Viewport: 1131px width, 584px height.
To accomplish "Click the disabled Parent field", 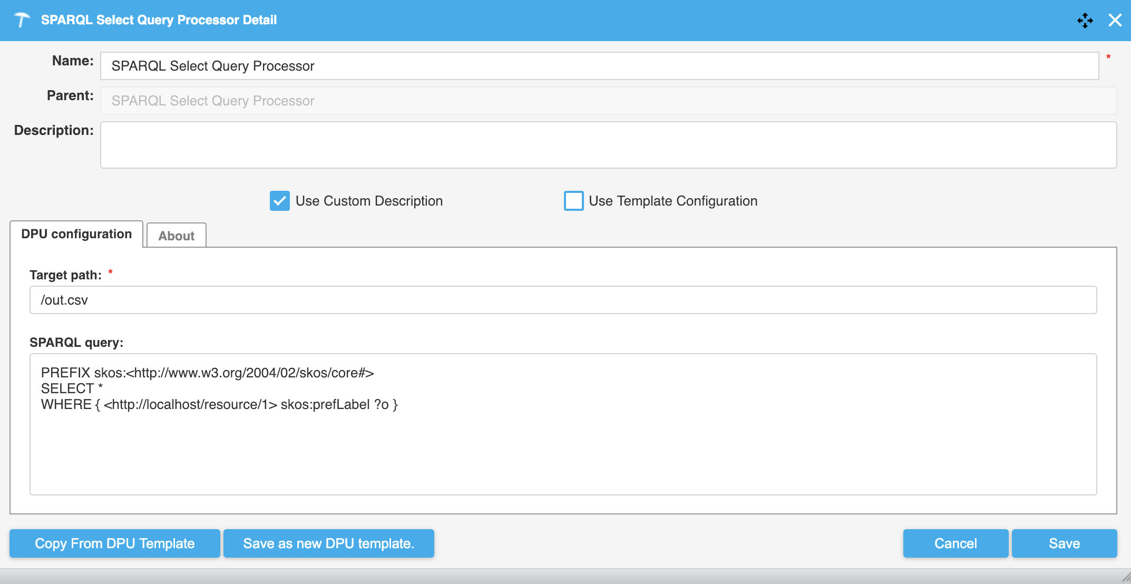I will tap(608, 101).
